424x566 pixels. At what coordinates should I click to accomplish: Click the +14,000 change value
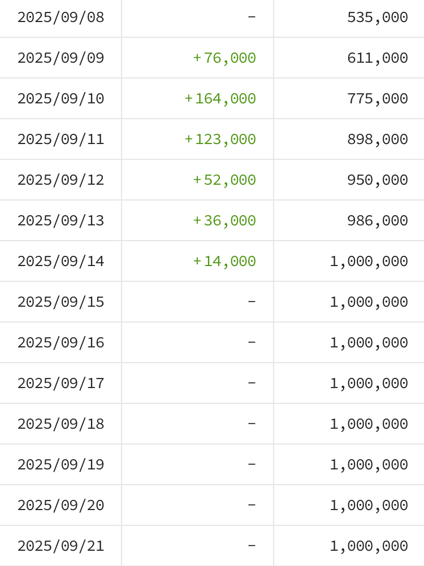[x=224, y=262]
